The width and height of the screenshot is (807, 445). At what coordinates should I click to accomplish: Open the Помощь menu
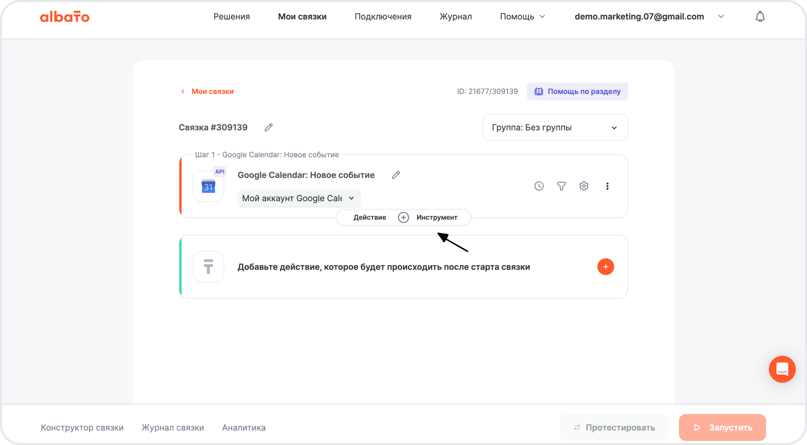point(522,17)
